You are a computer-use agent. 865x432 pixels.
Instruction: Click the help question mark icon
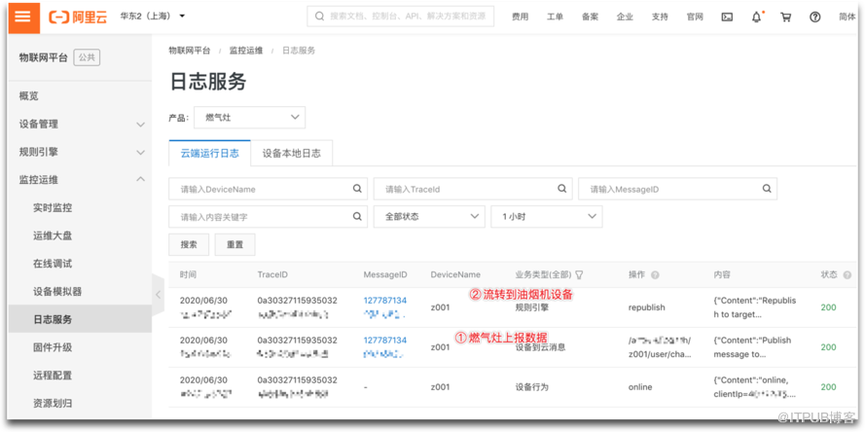click(815, 17)
